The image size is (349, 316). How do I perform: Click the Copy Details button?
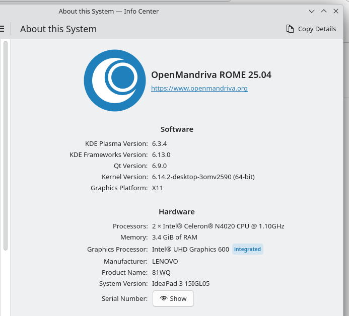pyautogui.click(x=311, y=29)
